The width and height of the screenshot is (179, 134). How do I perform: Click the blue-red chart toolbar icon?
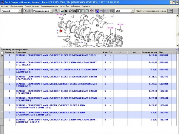point(97,11)
